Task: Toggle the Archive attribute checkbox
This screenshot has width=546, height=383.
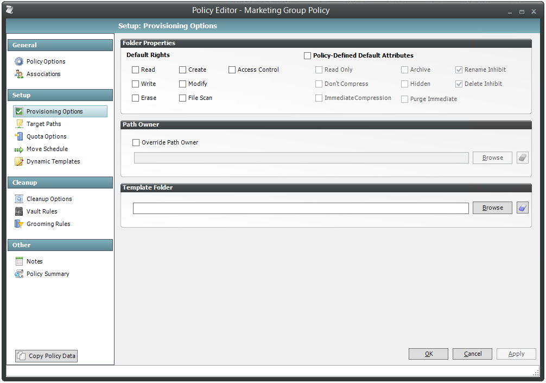Action: [x=405, y=70]
